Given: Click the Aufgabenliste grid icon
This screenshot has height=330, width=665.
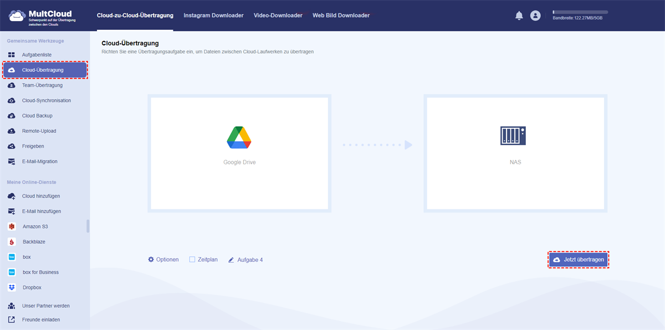Looking at the screenshot, I should click(x=12, y=55).
